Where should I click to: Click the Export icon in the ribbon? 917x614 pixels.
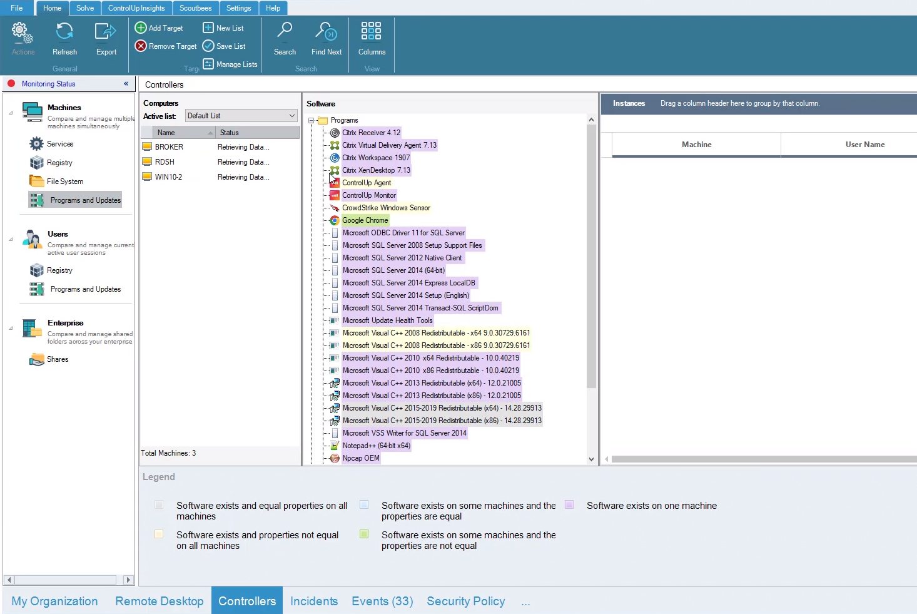[106, 31]
